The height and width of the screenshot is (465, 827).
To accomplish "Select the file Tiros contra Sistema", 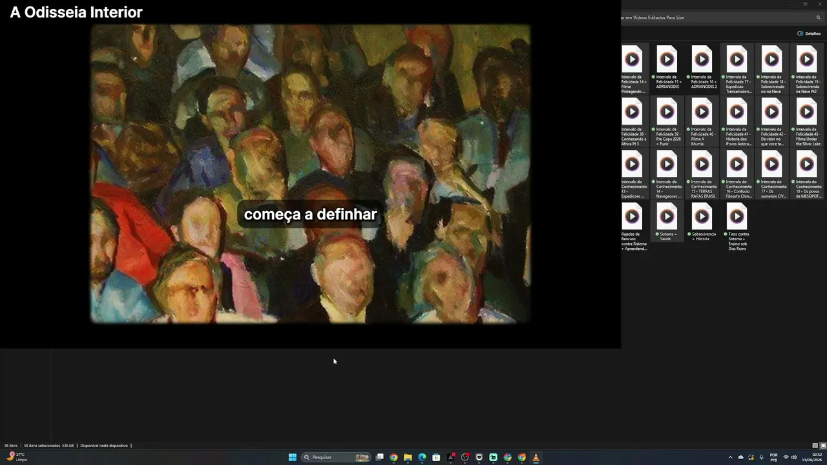I will tap(737, 227).
